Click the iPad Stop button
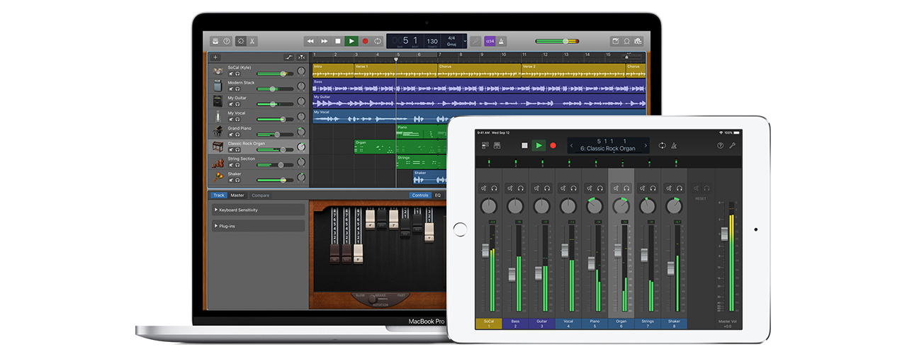This screenshot has height=354, width=907. point(525,145)
